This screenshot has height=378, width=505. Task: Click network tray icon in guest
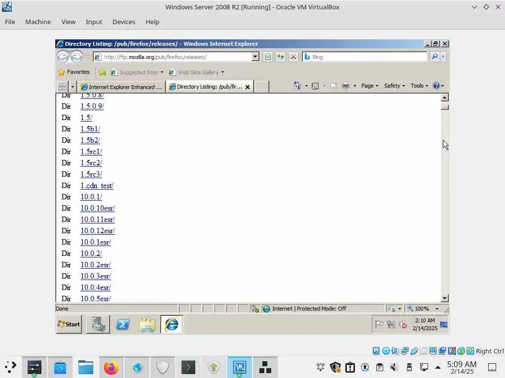click(391, 325)
